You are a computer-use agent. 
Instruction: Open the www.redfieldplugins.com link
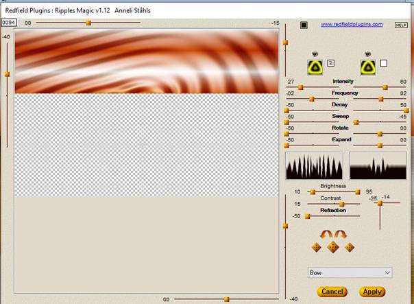coord(352,24)
